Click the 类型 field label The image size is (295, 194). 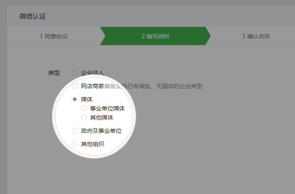tap(54, 73)
